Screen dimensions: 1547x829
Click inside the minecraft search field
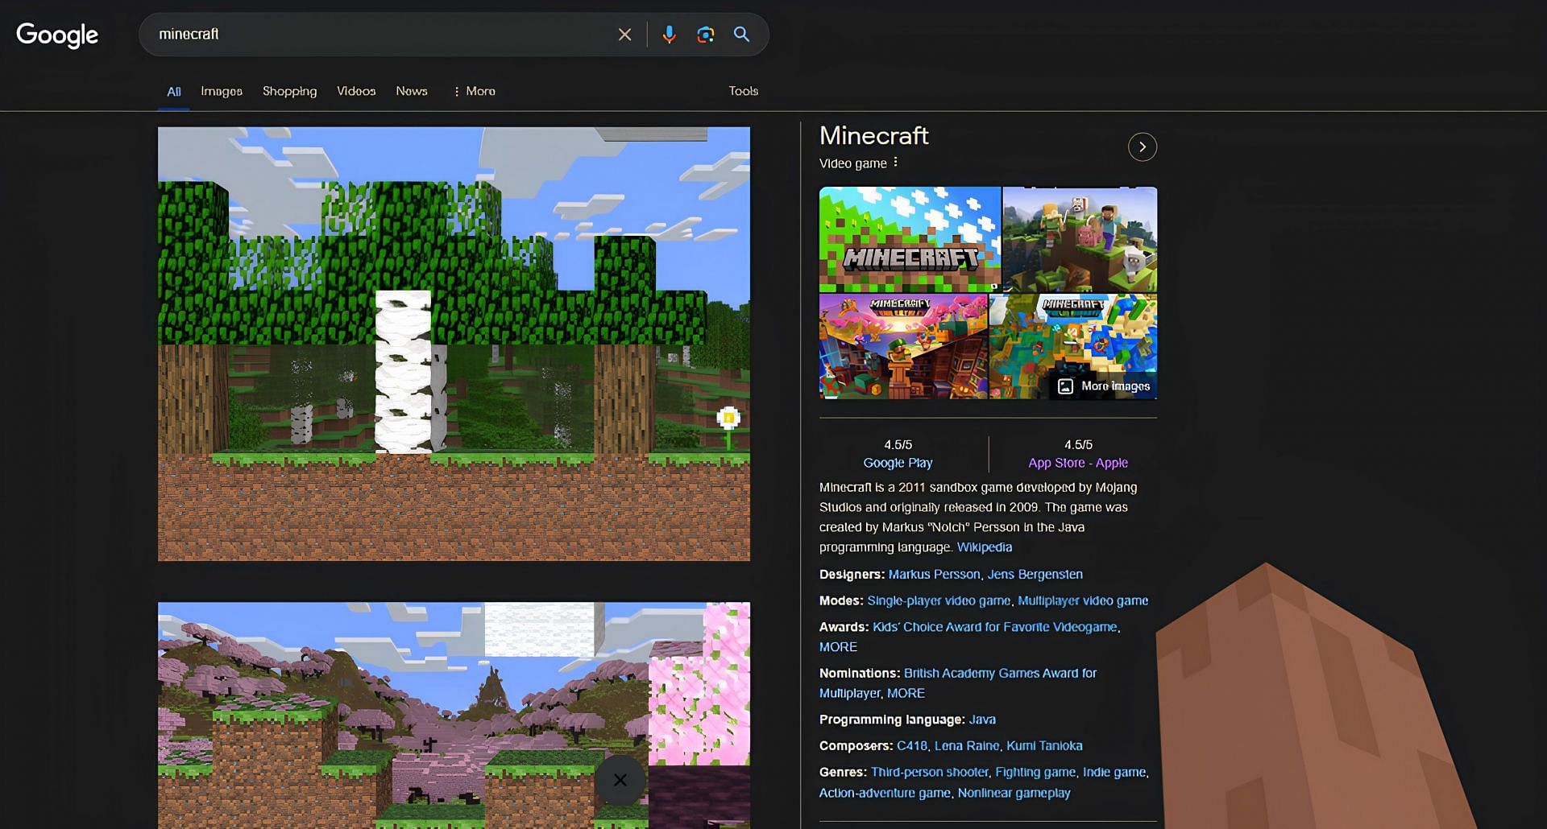coord(379,35)
